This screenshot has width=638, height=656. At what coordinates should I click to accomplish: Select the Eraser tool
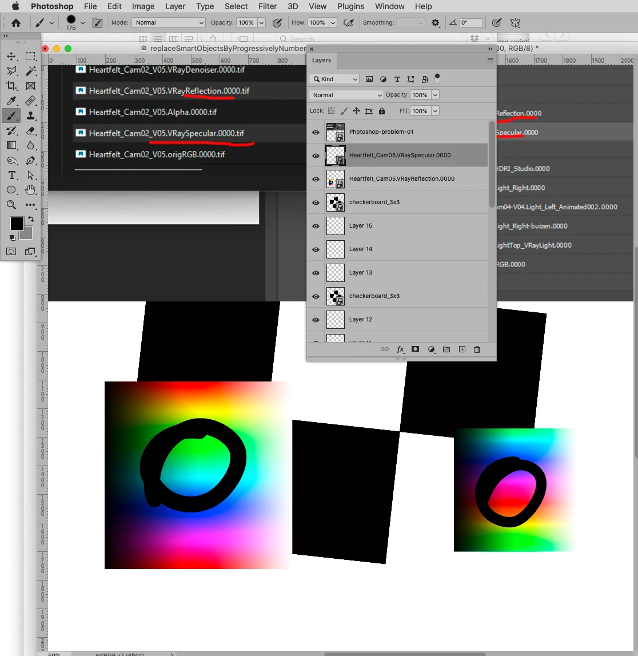pyautogui.click(x=30, y=131)
